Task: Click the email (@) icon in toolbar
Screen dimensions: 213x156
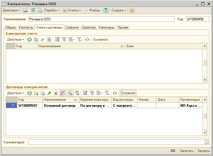Action: coord(106,10)
